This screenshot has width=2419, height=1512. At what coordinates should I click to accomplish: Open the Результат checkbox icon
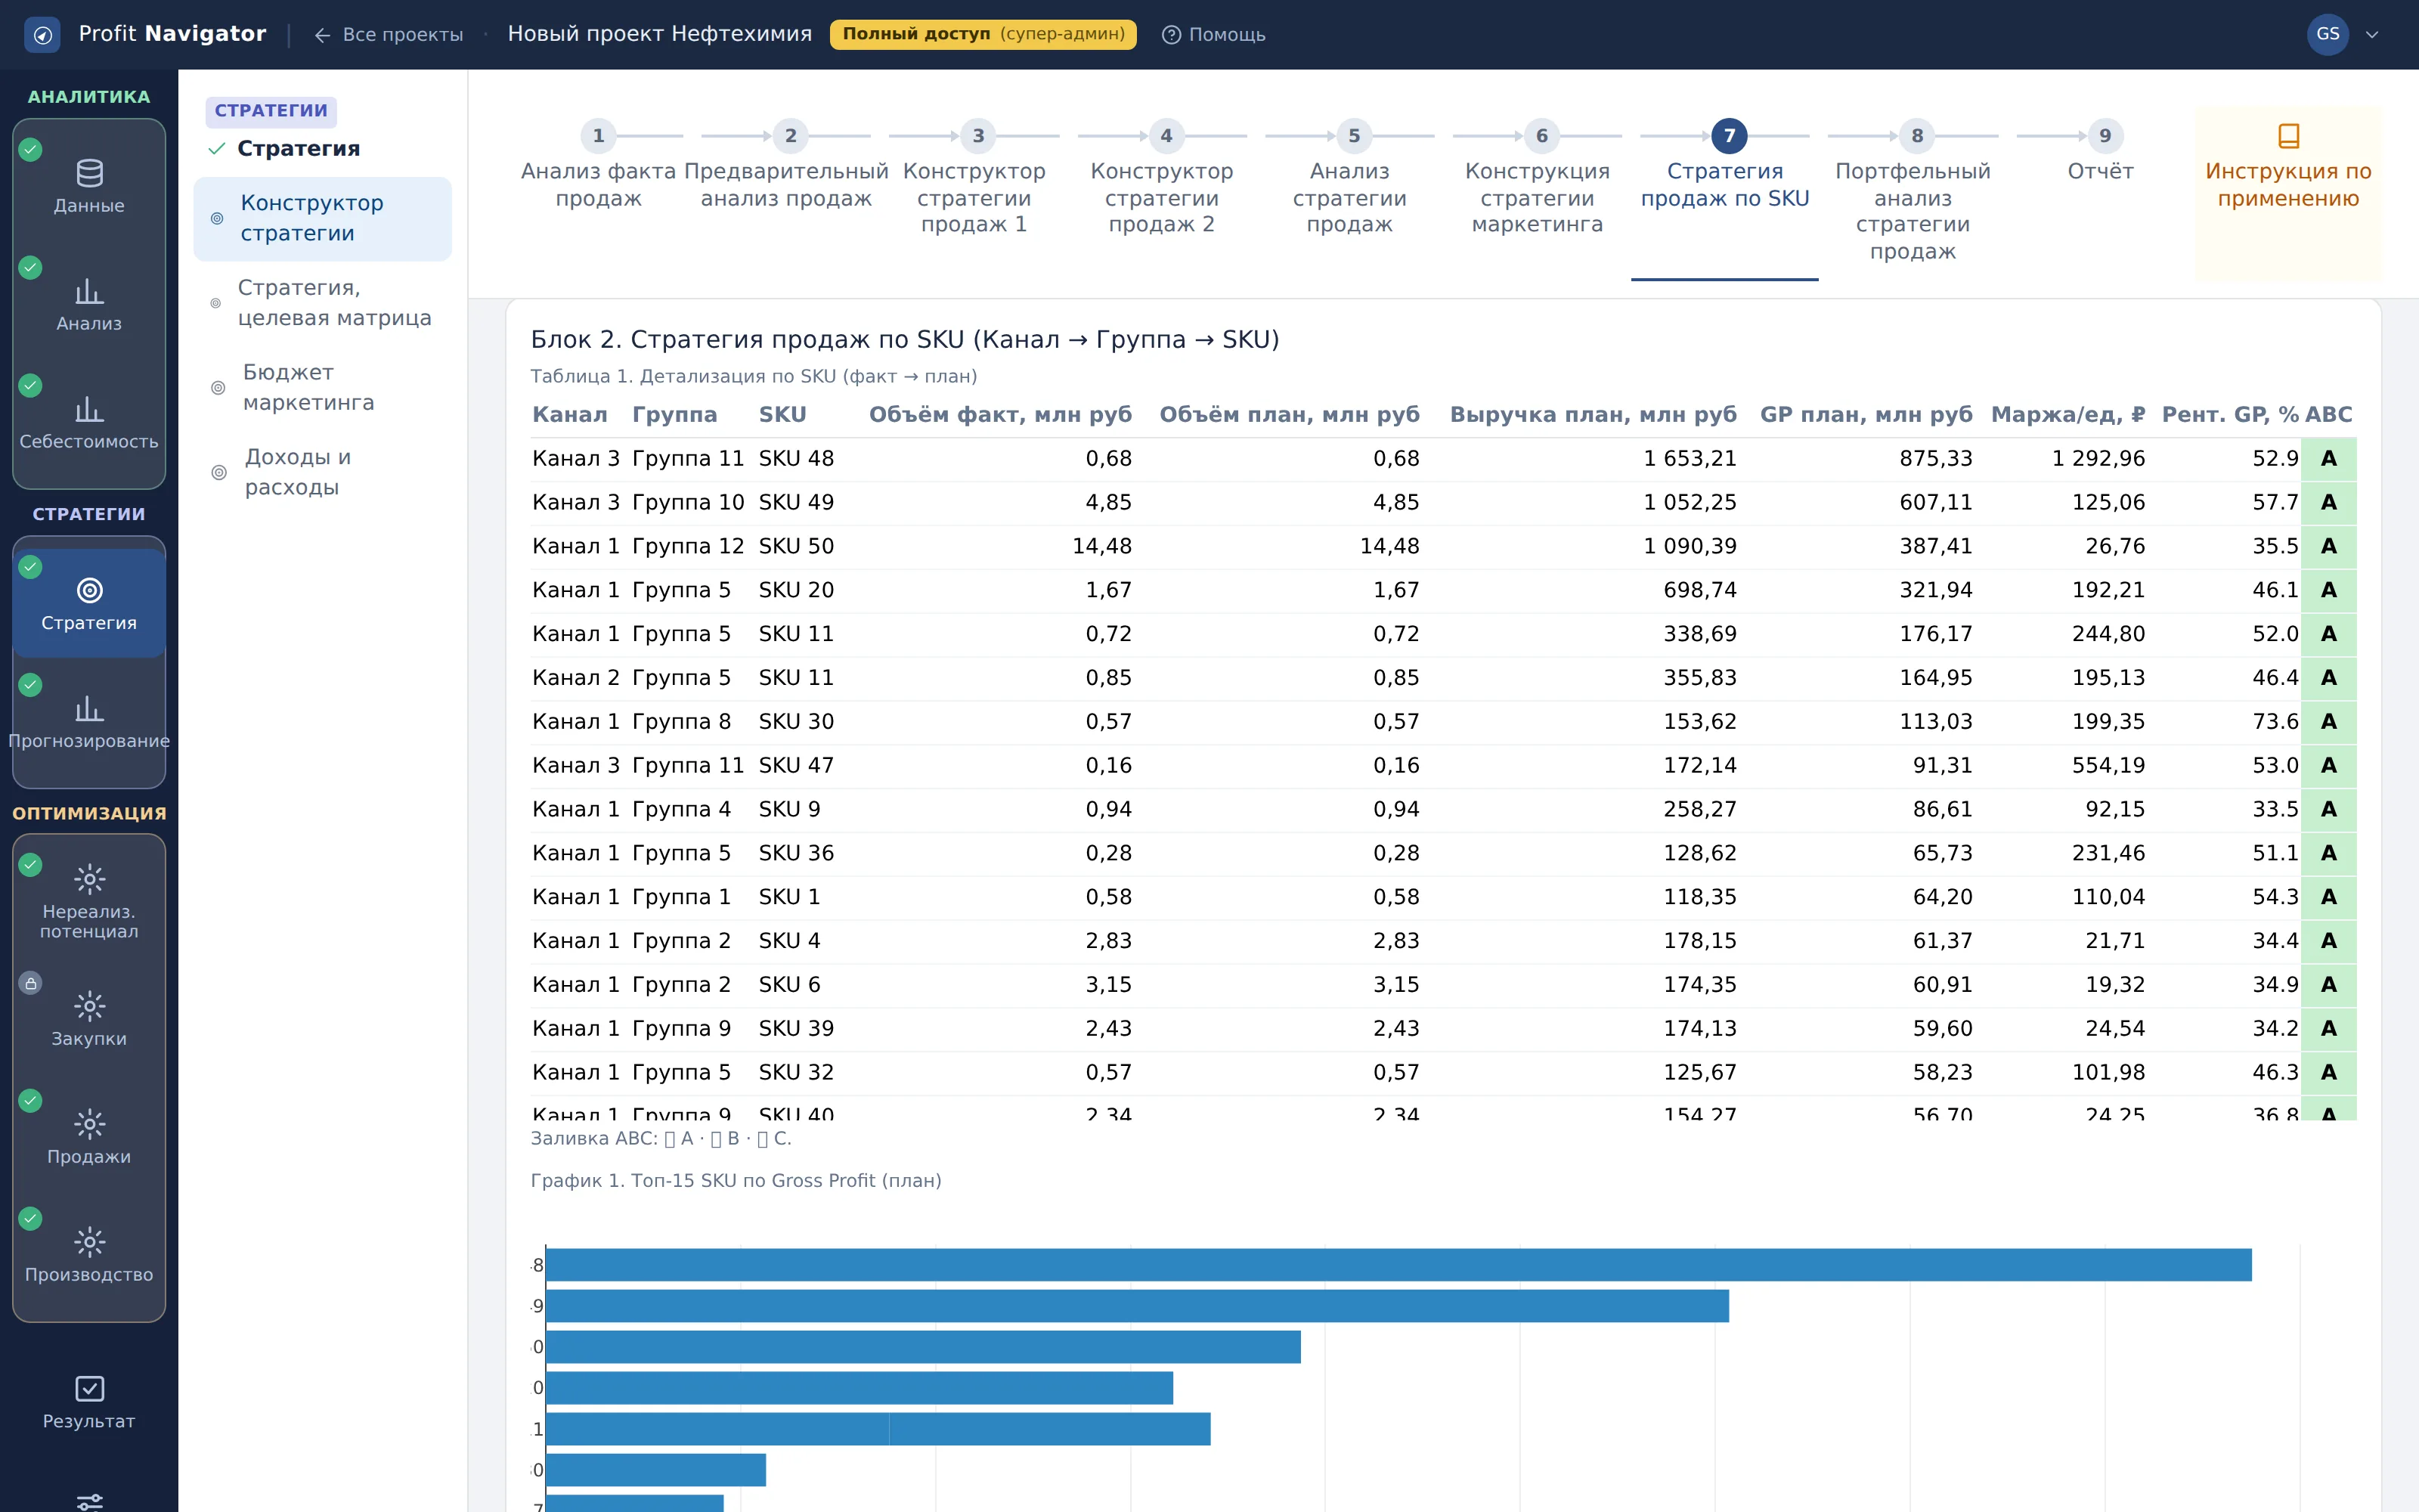tap(89, 1389)
